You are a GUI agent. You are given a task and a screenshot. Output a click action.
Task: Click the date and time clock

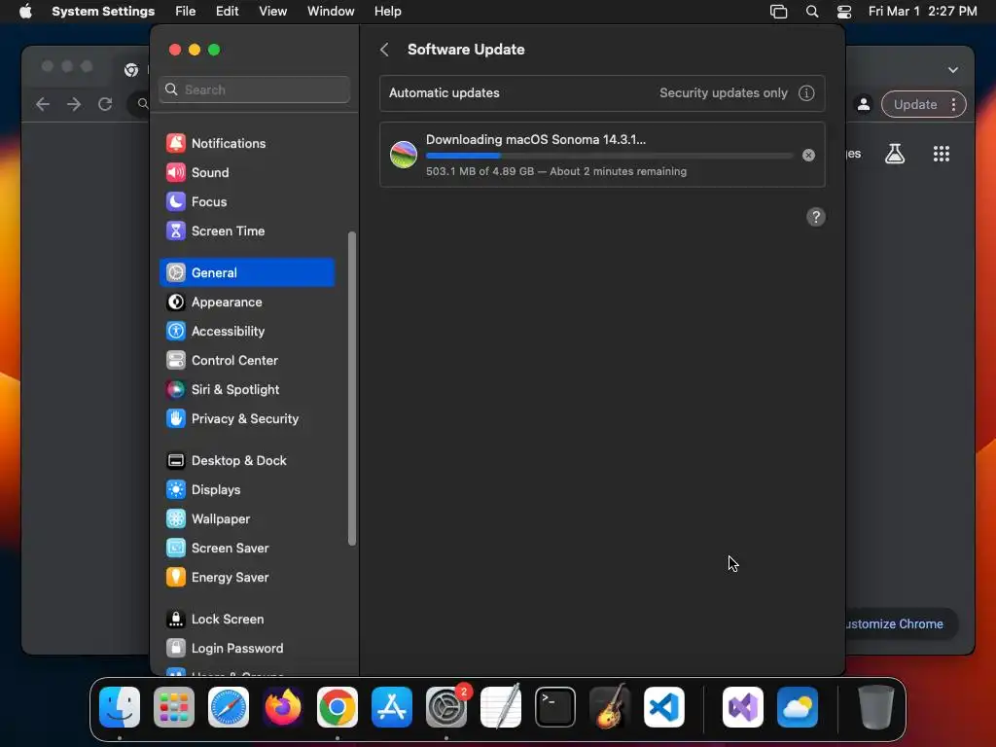(x=922, y=12)
